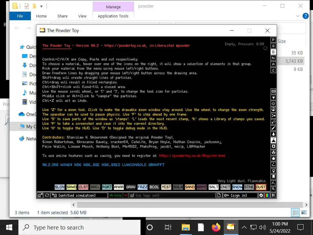Switch Explorer to large icons view
This screenshot has height=235, width=313.
[x=304, y=212]
